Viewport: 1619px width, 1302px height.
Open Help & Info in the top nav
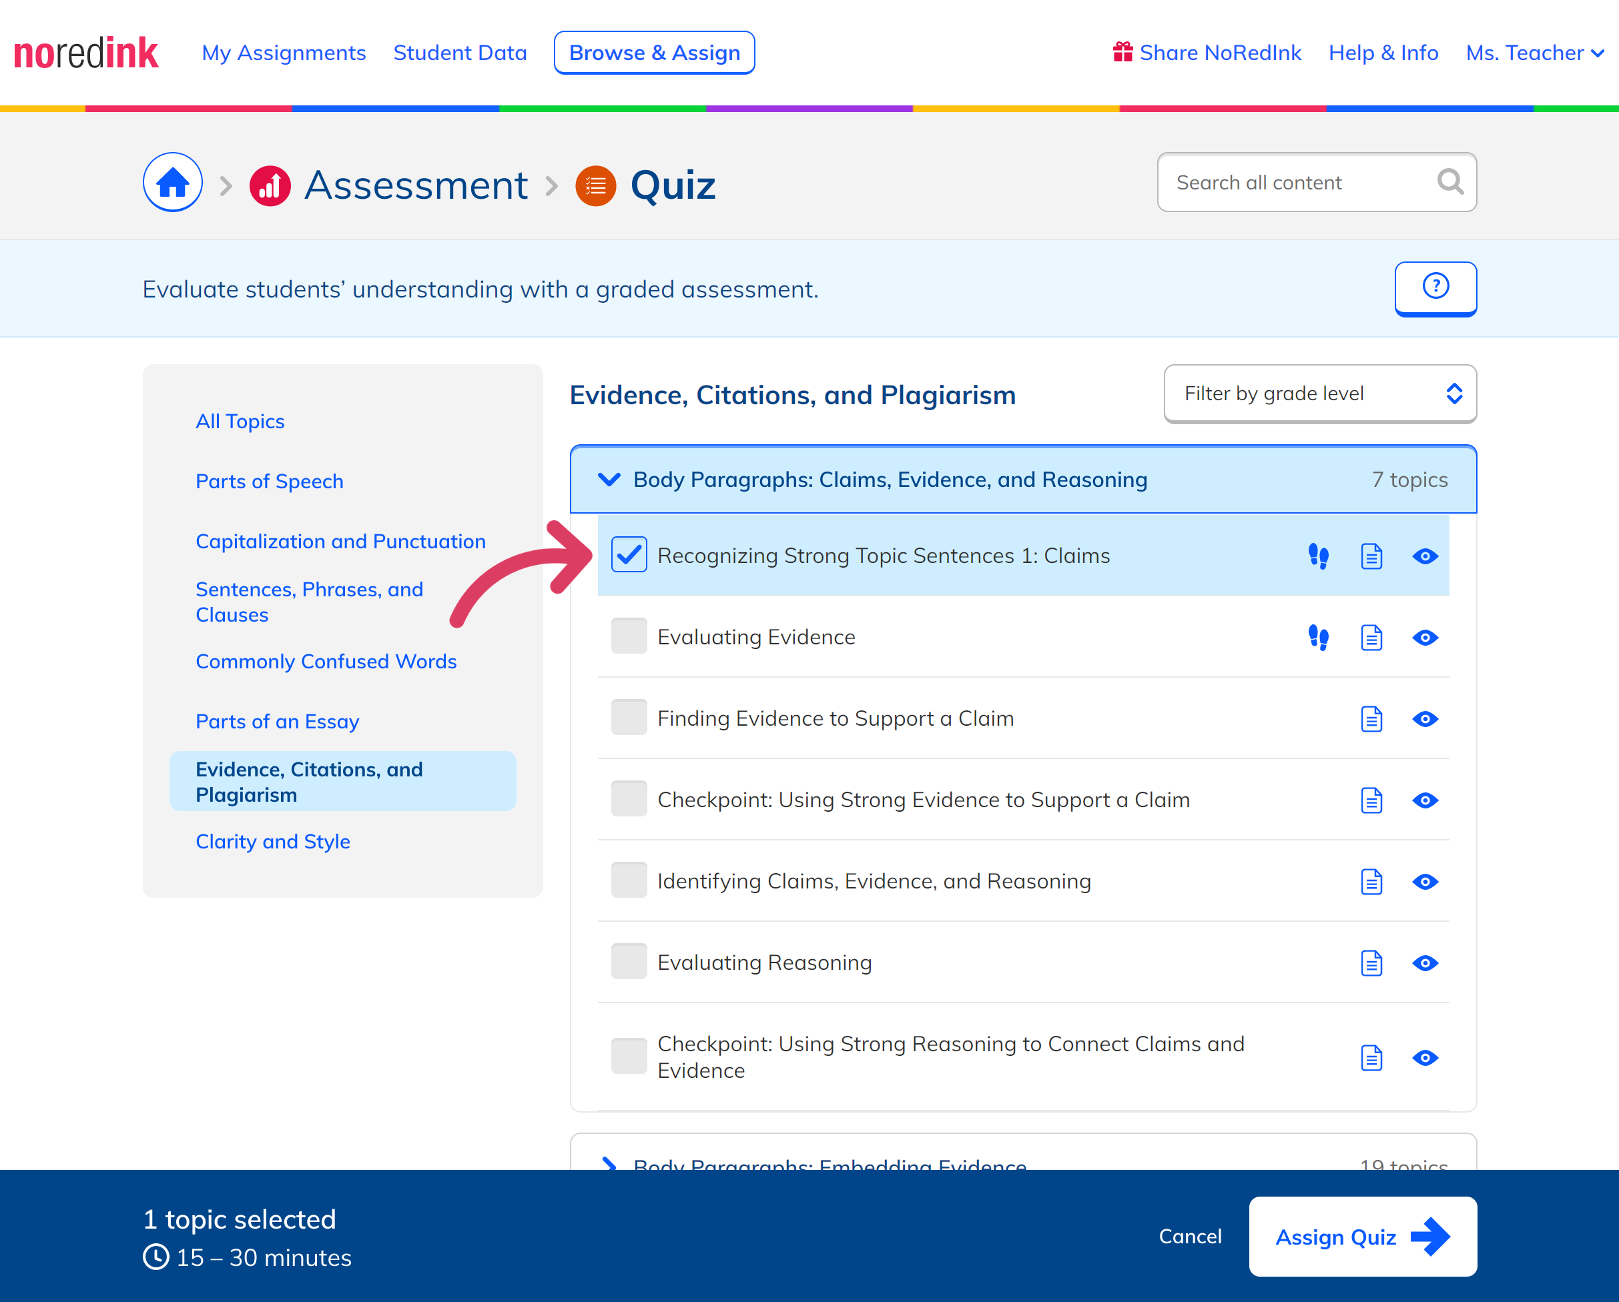[1383, 53]
